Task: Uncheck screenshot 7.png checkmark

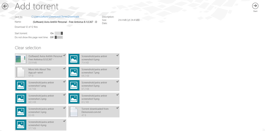Action: 117,68
